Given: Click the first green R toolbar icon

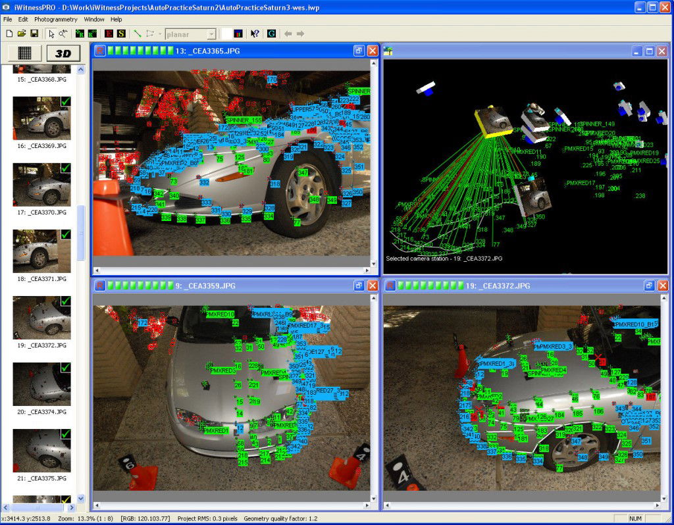Looking at the screenshot, I should pyautogui.click(x=80, y=34).
